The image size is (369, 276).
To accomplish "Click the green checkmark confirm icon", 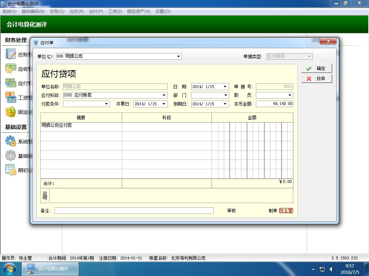I will click(309, 69).
